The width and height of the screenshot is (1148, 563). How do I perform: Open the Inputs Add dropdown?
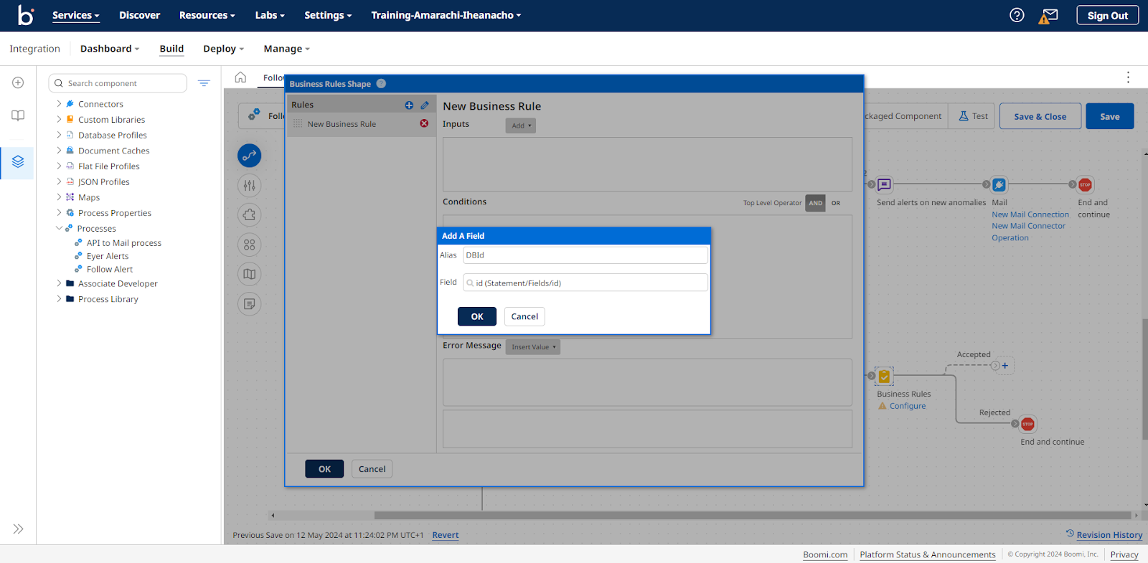pos(520,126)
